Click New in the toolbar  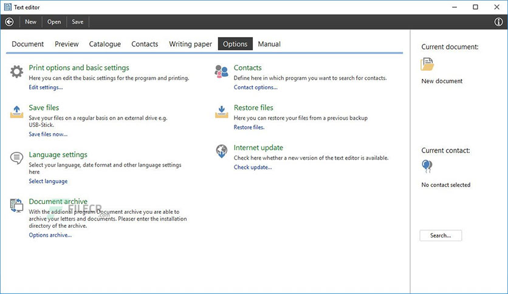[x=31, y=22]
